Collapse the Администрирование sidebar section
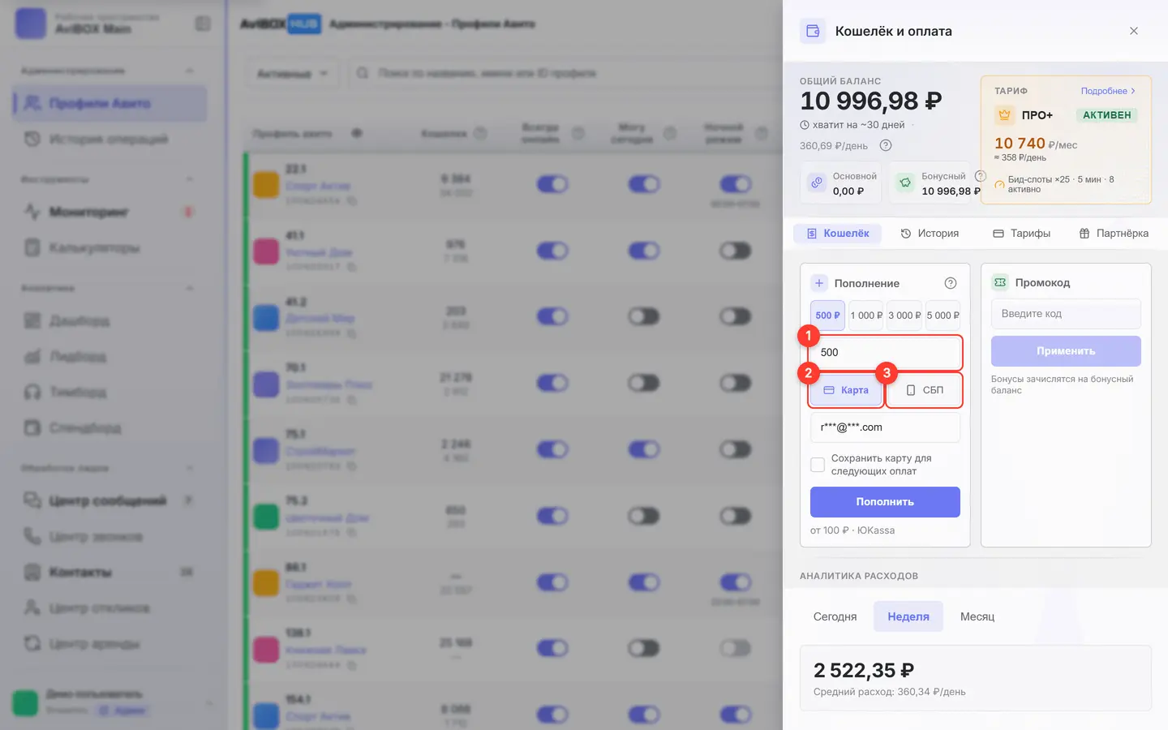The width and height of the screenshot is (1168, 730). coord(189,71)
